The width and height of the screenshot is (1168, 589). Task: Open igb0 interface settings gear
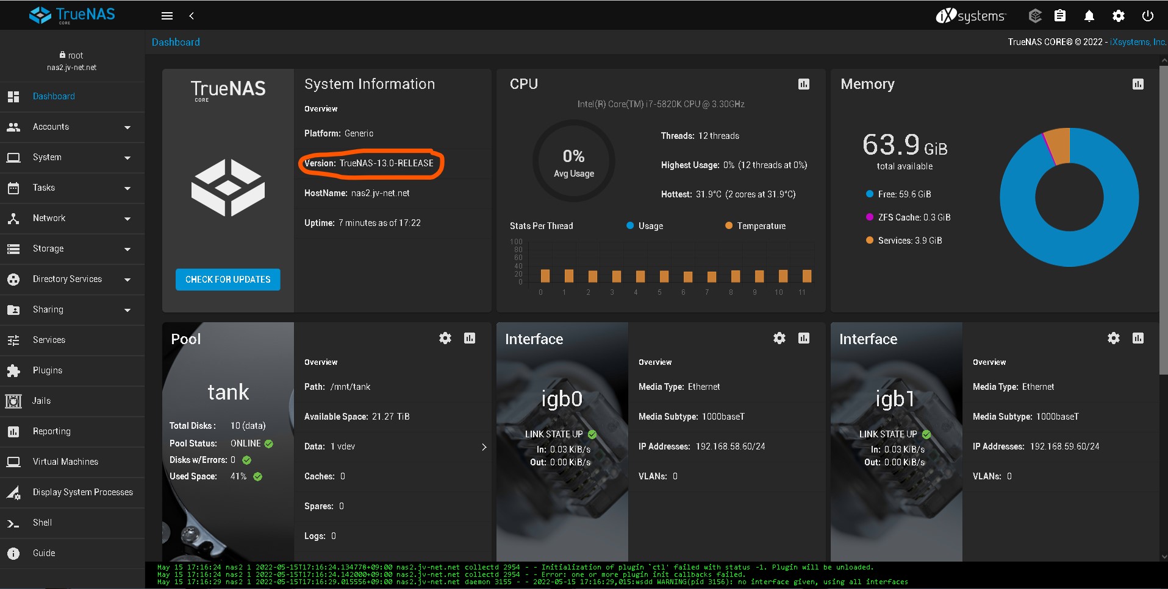click(x=779, y=338)
